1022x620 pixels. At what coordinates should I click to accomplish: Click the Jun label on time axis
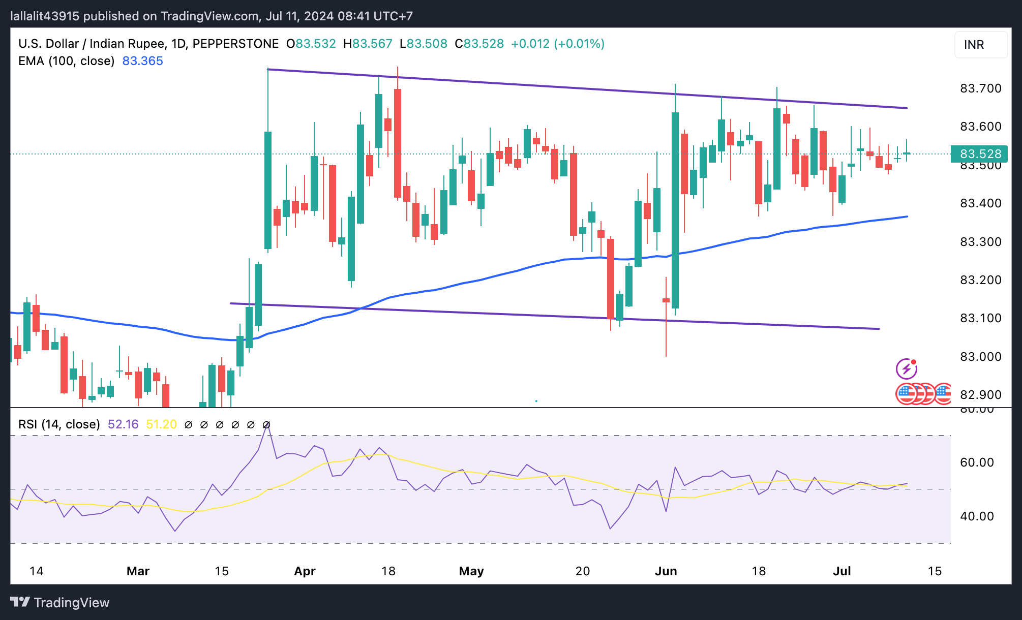(666, 571)
